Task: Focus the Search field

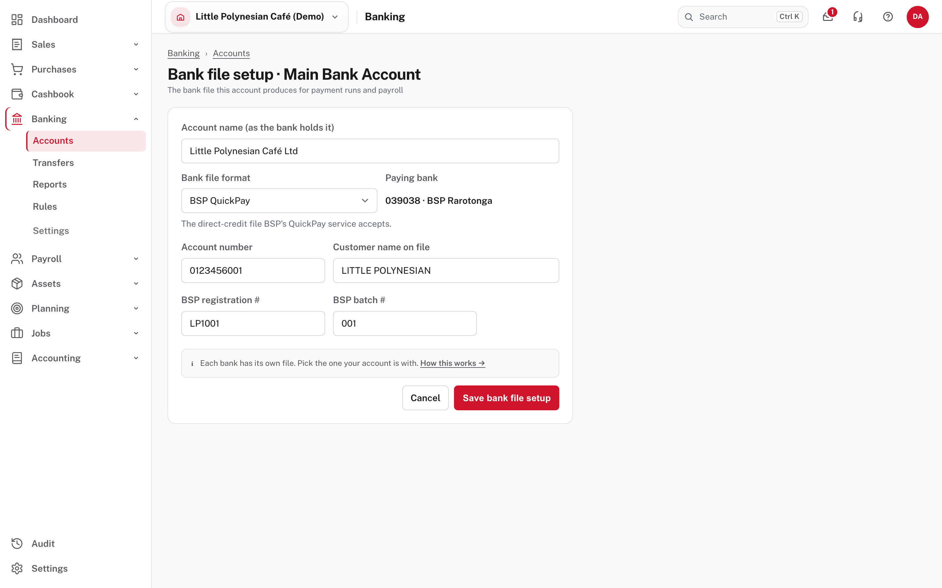Action: coord(743,17)
